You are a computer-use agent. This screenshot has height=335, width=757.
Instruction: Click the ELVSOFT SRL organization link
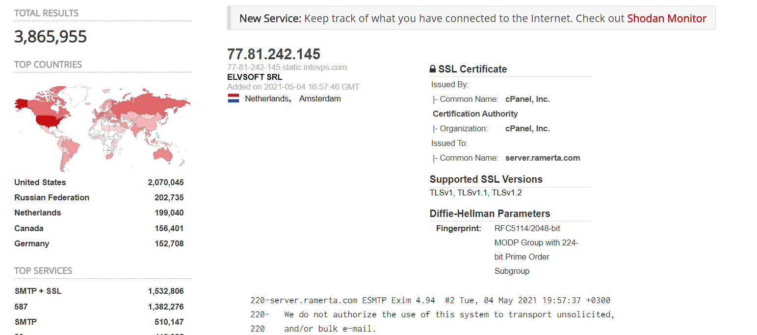coord(255,77)
